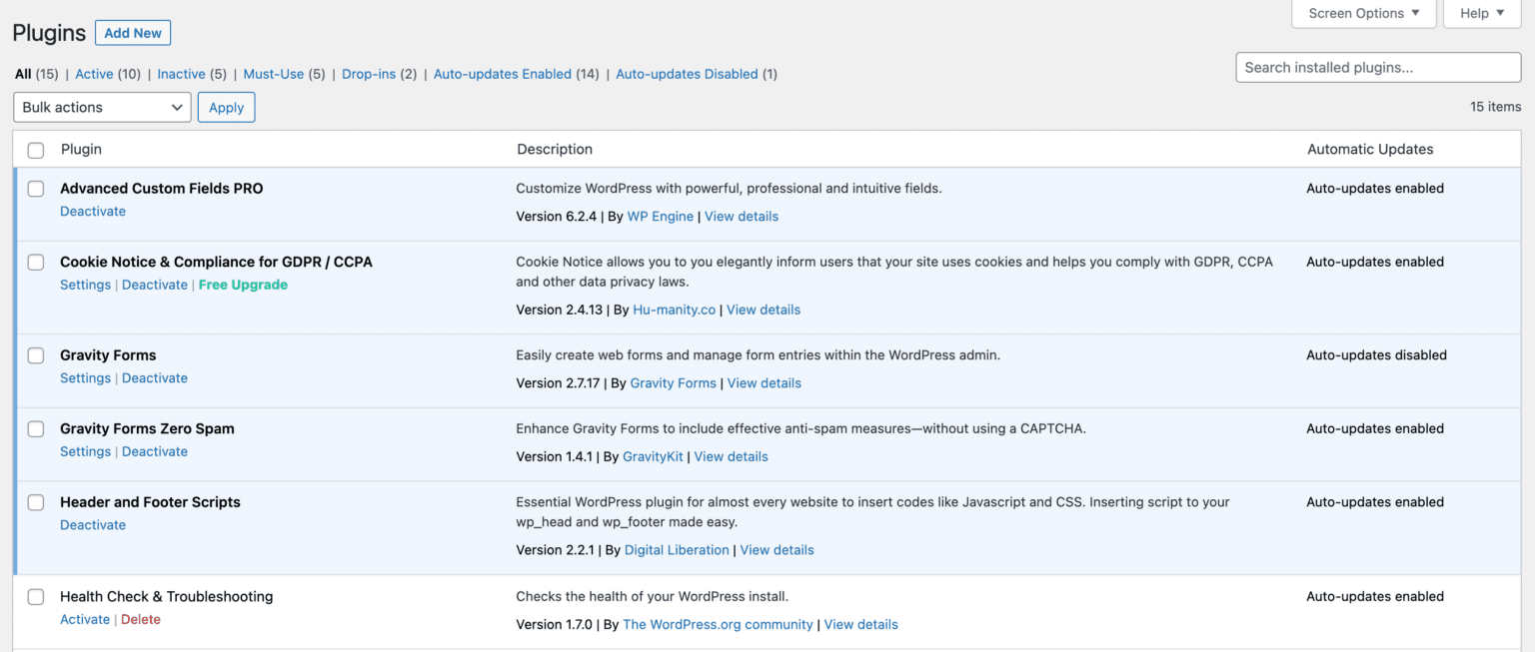Open The WordPress.org community link
The image size is (1535, 652).
tap(718, 625)
